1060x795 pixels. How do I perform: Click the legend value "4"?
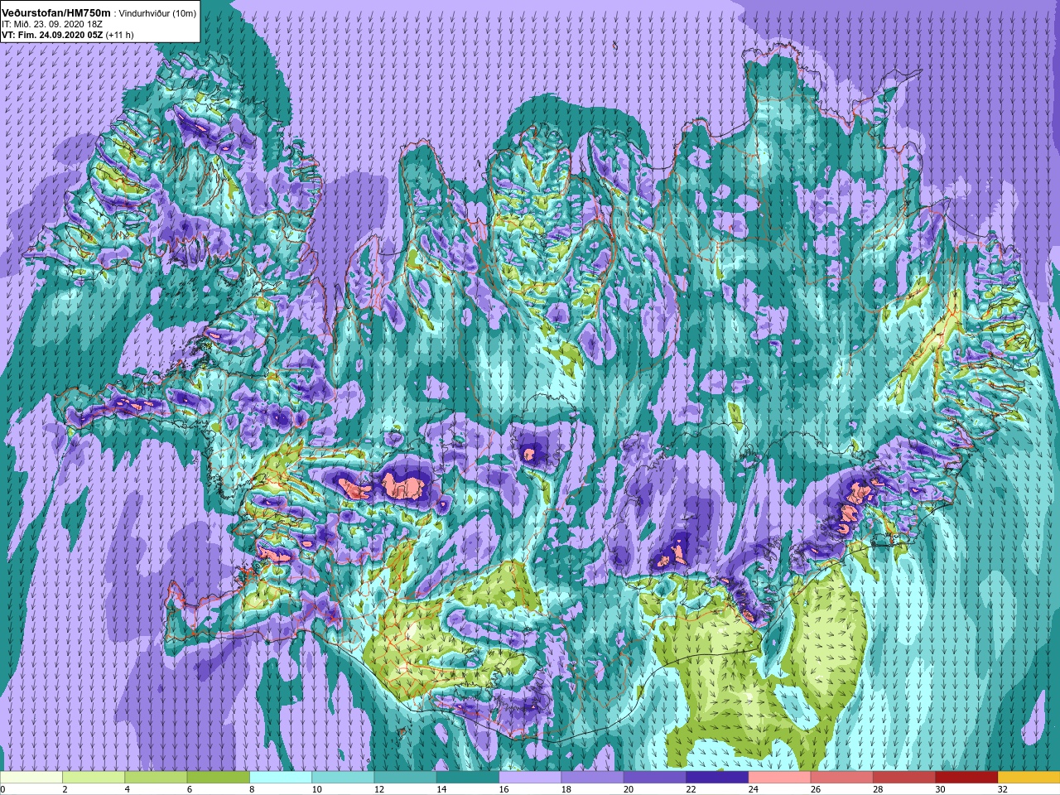pos(127,790)
